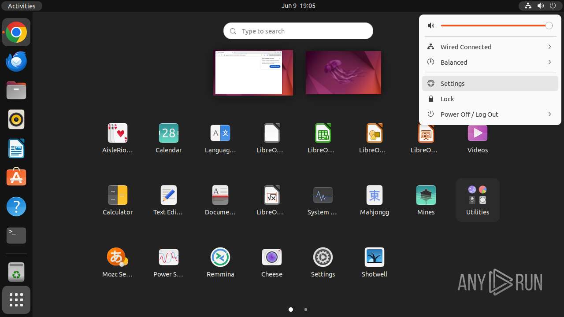This screenshot has width=564, height=317.
Task: Launch Shotwell photo manager
Action: tap(375, 262)
